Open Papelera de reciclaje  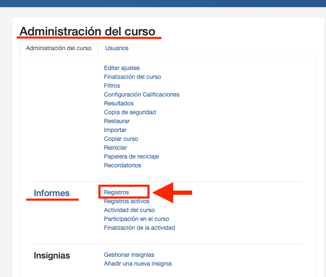pyautogui.click(x=131, y=156)
